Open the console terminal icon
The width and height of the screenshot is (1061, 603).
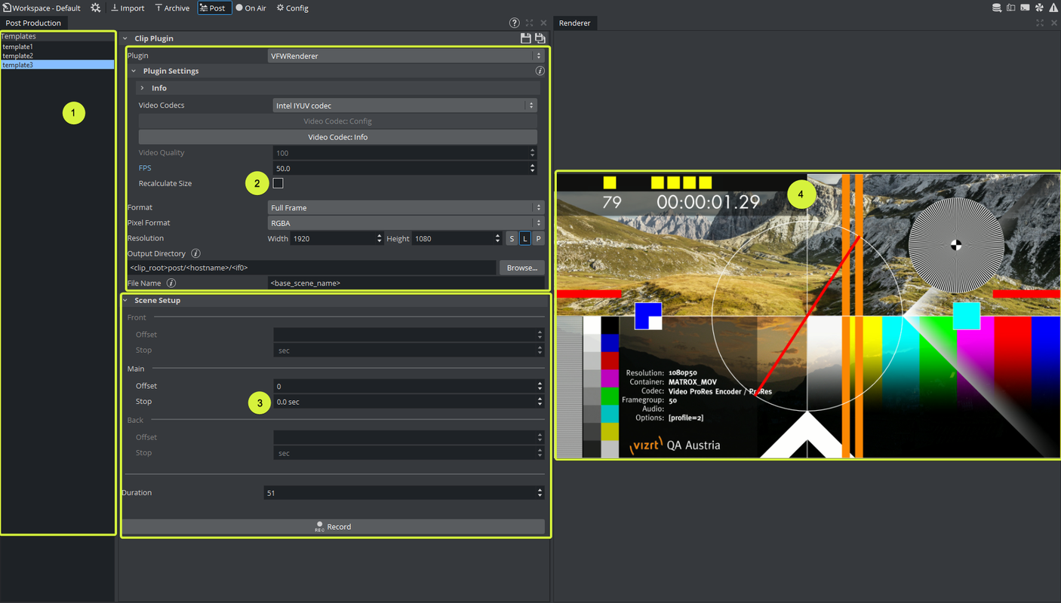click(x=1025, y=8)
